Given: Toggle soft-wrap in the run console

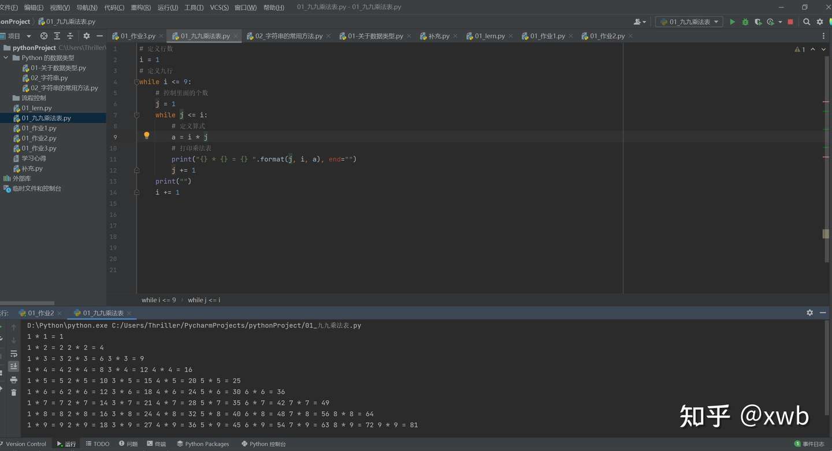Looking at the screenshot, I should point(14,354).
